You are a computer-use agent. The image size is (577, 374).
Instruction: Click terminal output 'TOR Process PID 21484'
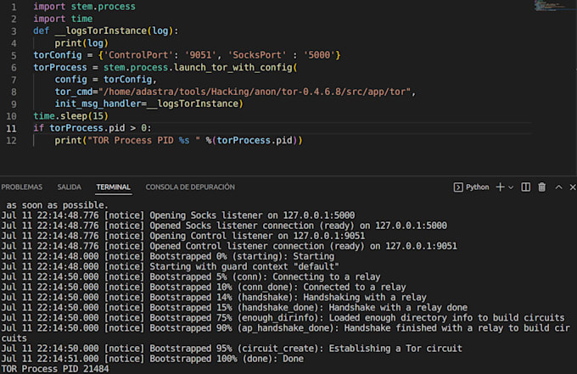pyautogui.click(x=55, y=369)
